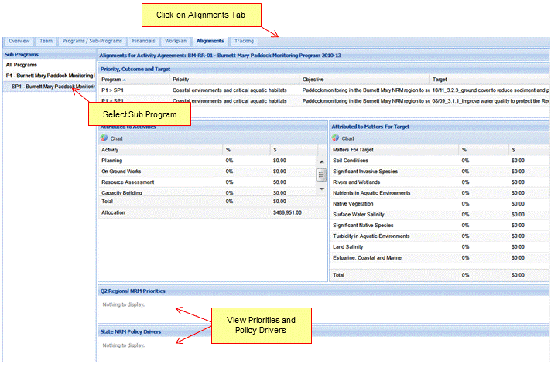Go to Programs / Sub-Programs tab
Screen dimensions: 551x367
coord(94,41)
